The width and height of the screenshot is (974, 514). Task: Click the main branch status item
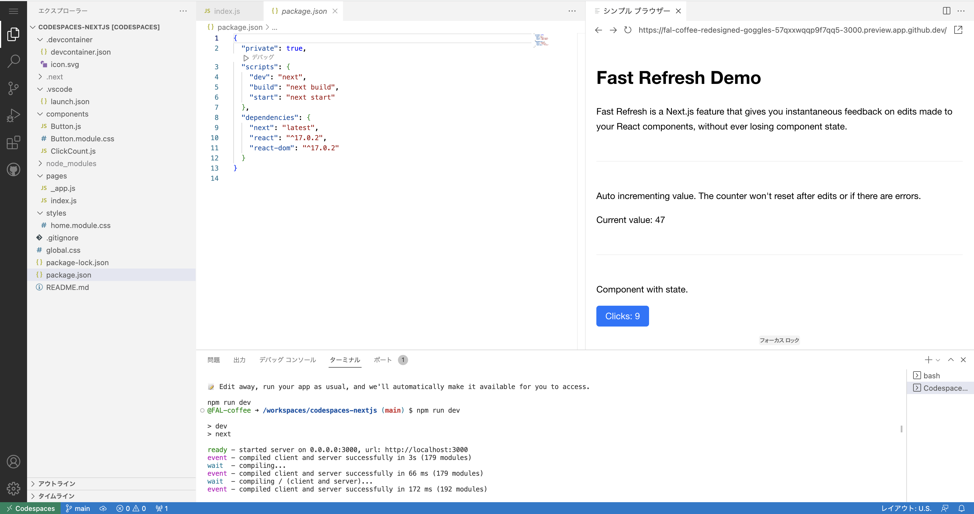click(78, 508)
